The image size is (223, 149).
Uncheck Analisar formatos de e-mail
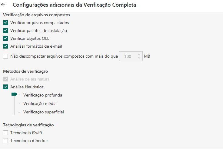click(x=5, y=46)
